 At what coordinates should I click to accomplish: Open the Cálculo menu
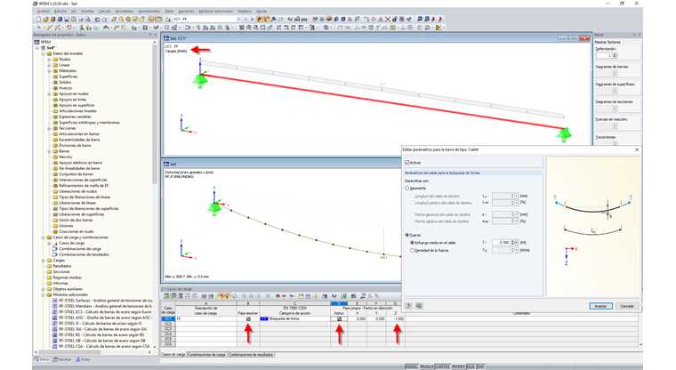coord(105,12)
